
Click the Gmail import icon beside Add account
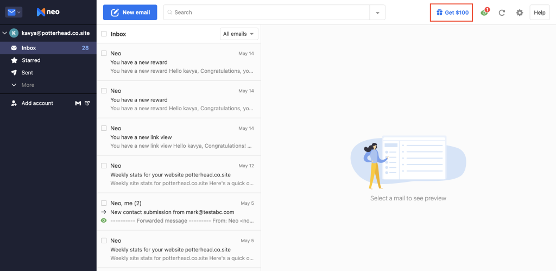coord(78,103)
